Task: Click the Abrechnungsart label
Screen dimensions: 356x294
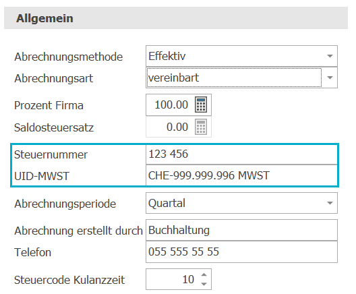Action: click(53, 78)
